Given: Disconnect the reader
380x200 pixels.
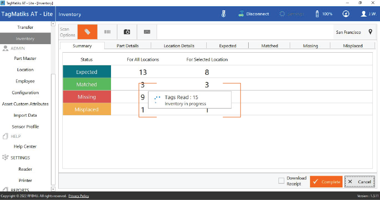Looking at the screenshot, I should [253, 14].
